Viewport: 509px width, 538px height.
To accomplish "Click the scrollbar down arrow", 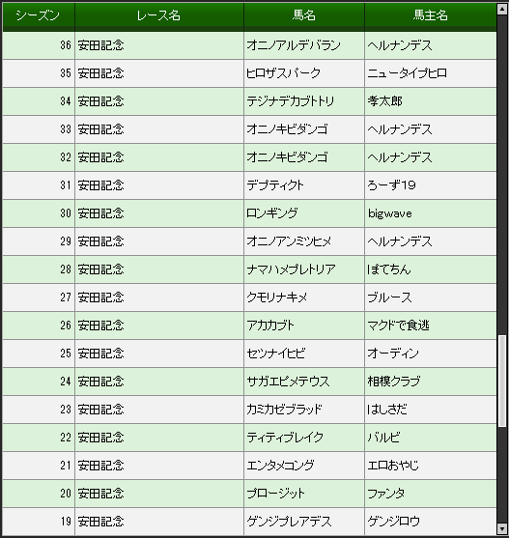I will 502,528.
